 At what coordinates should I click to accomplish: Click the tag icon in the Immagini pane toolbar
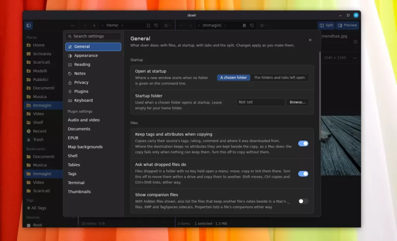(252, 25)
